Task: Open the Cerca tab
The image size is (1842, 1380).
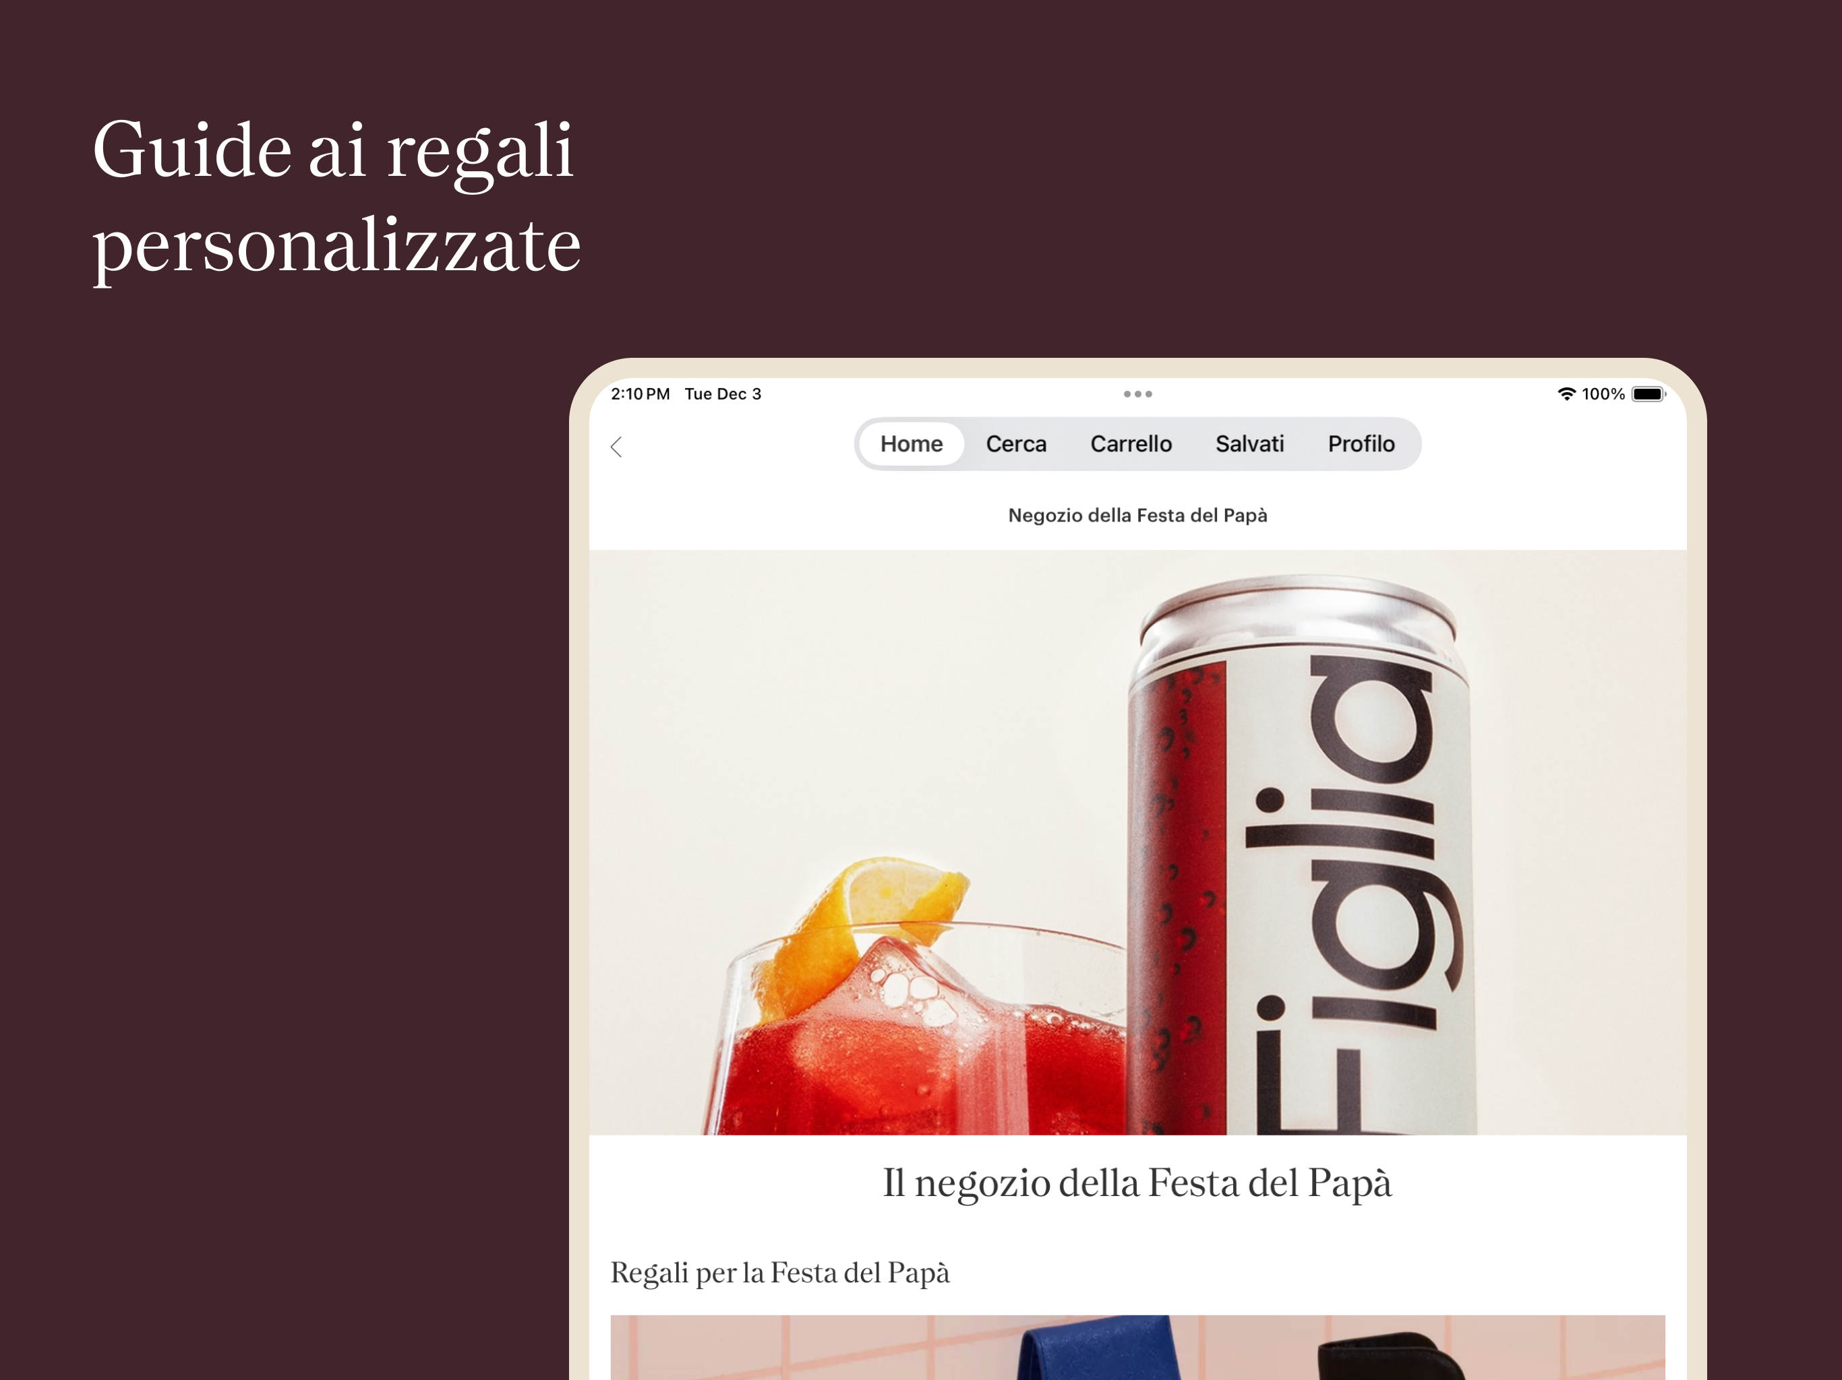Action: (x=1016, y=443)
